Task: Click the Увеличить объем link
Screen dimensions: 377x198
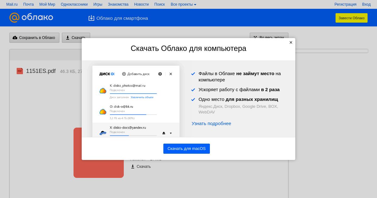Action: [x=142, y=97]
